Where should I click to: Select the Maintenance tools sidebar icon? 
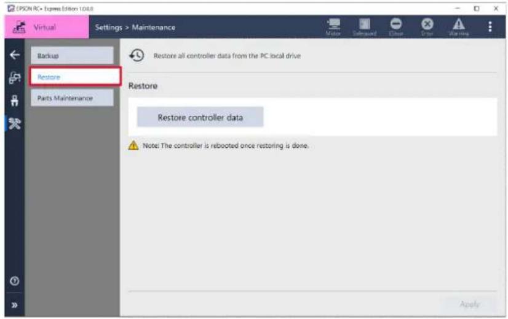(15, 123)
